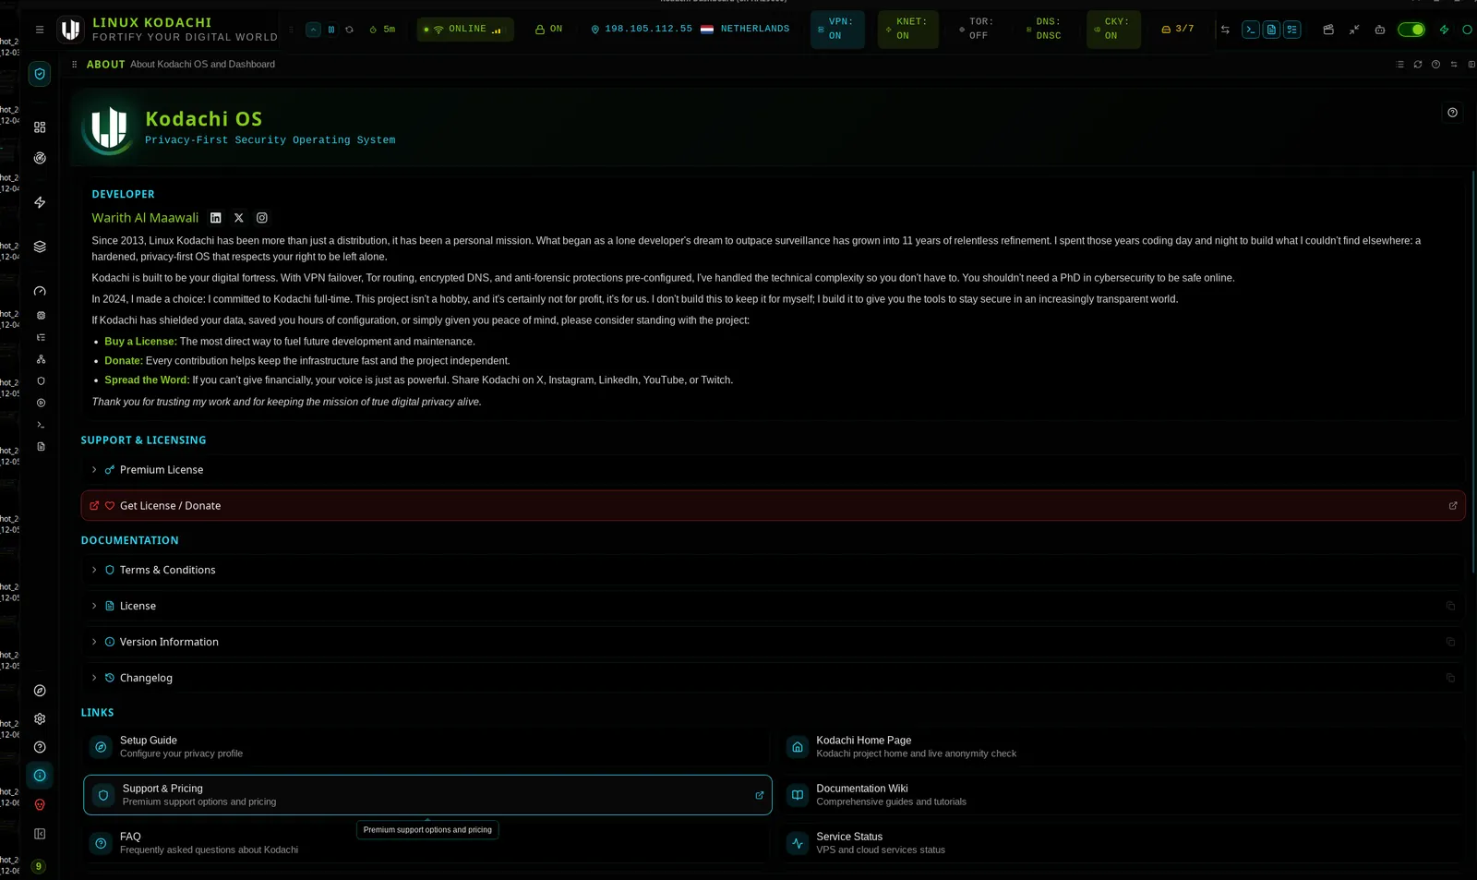Click the drag handle beside ABOUT title
This screenshot has height=880, width=1477.
pos(74,65)
